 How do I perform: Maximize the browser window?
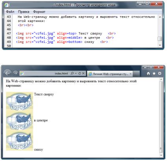click(x=151, y=67)
